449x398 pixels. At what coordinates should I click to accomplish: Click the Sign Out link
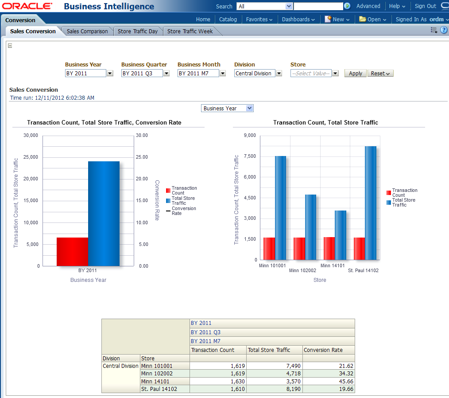(x=425, y=6)
